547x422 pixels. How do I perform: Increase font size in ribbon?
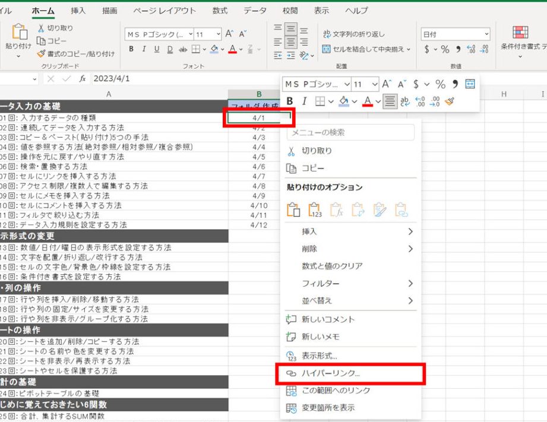click(x=229, y=34)
